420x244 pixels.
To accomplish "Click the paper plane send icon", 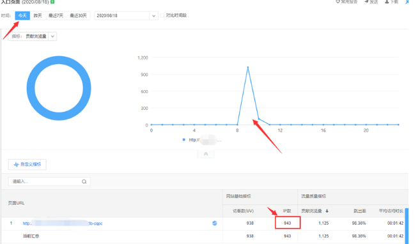I will pos(366,2).
